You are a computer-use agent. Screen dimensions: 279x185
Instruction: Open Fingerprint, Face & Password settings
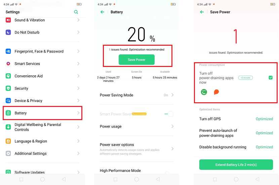tap(43, 51)
